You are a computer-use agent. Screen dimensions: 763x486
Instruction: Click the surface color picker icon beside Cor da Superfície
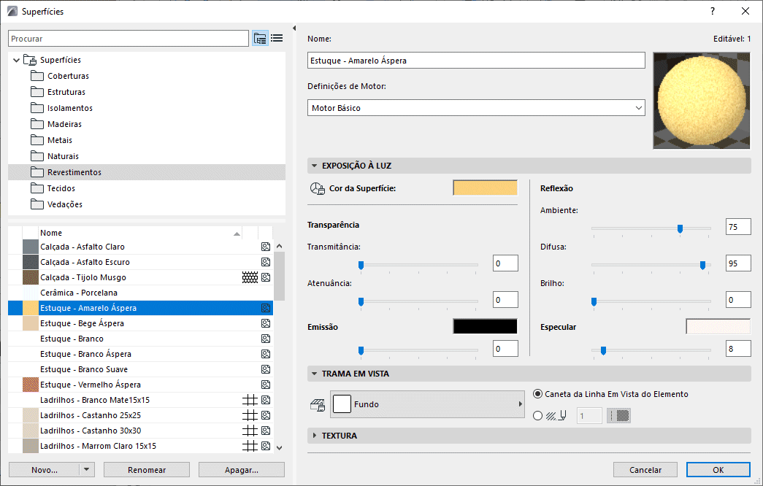click(x=318, y=189)
